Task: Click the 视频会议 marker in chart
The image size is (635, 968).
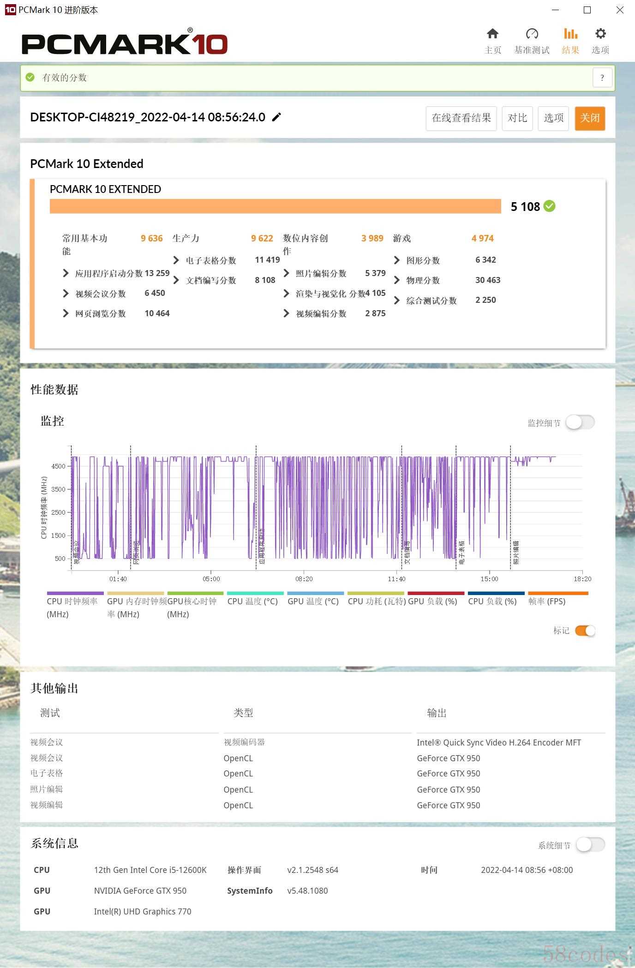Action: click(x=77, y=553)
